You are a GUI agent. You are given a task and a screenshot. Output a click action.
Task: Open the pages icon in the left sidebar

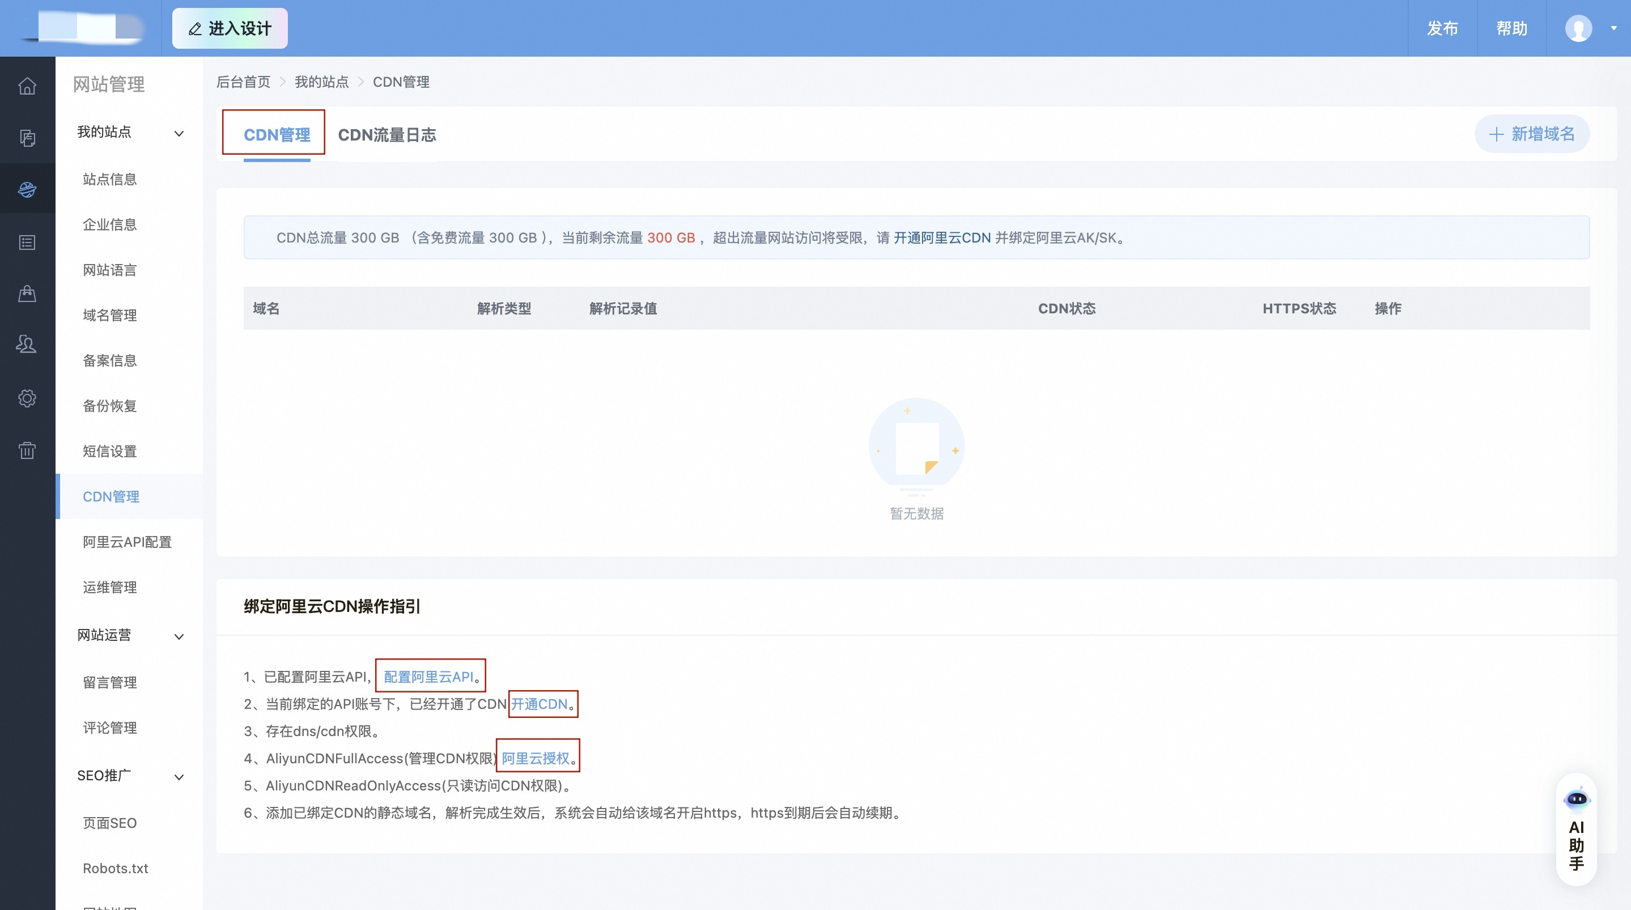(27, 138)
